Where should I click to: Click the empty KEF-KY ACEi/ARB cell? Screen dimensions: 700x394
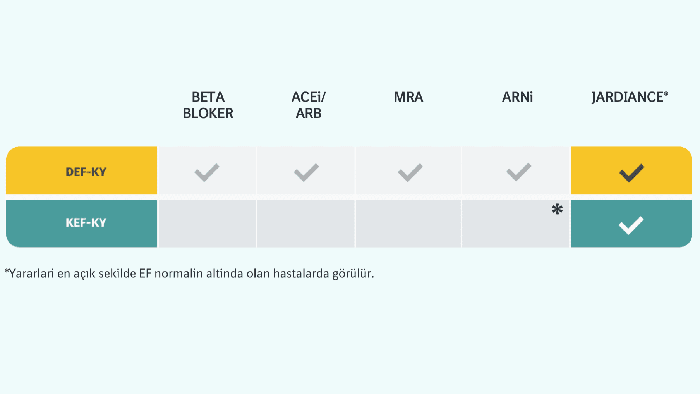tap(306, 224)
